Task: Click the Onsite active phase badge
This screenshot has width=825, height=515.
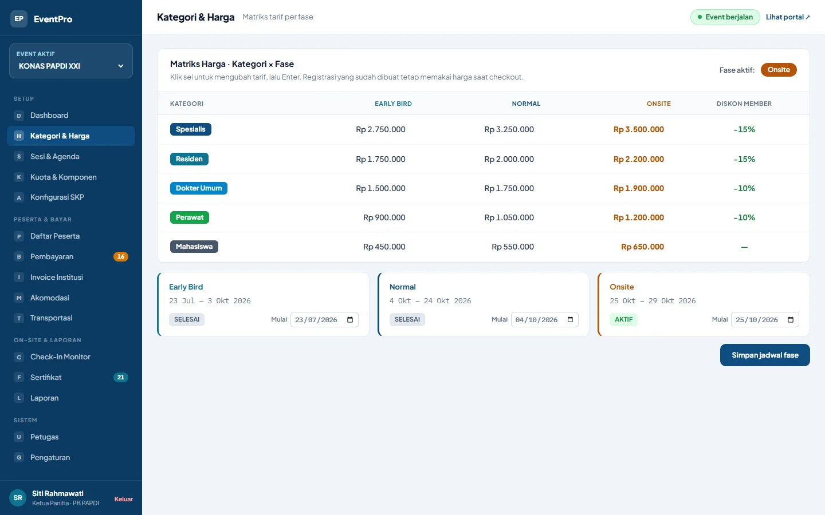Action: [x=779, y=70]
